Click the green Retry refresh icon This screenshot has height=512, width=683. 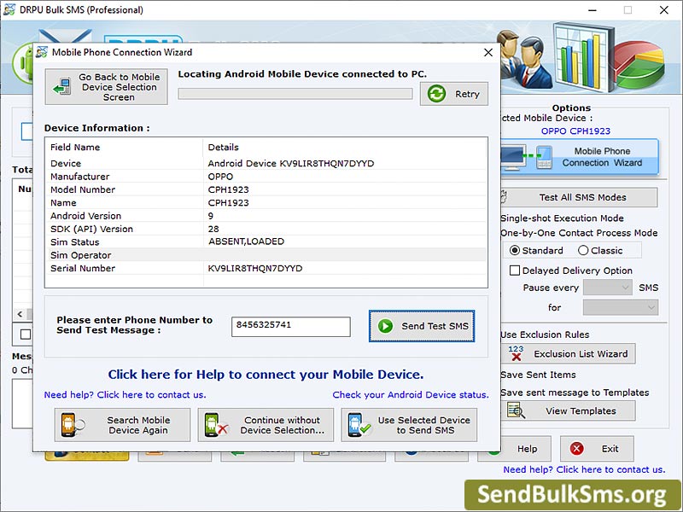pyautogui.click(x=436, y=94)
